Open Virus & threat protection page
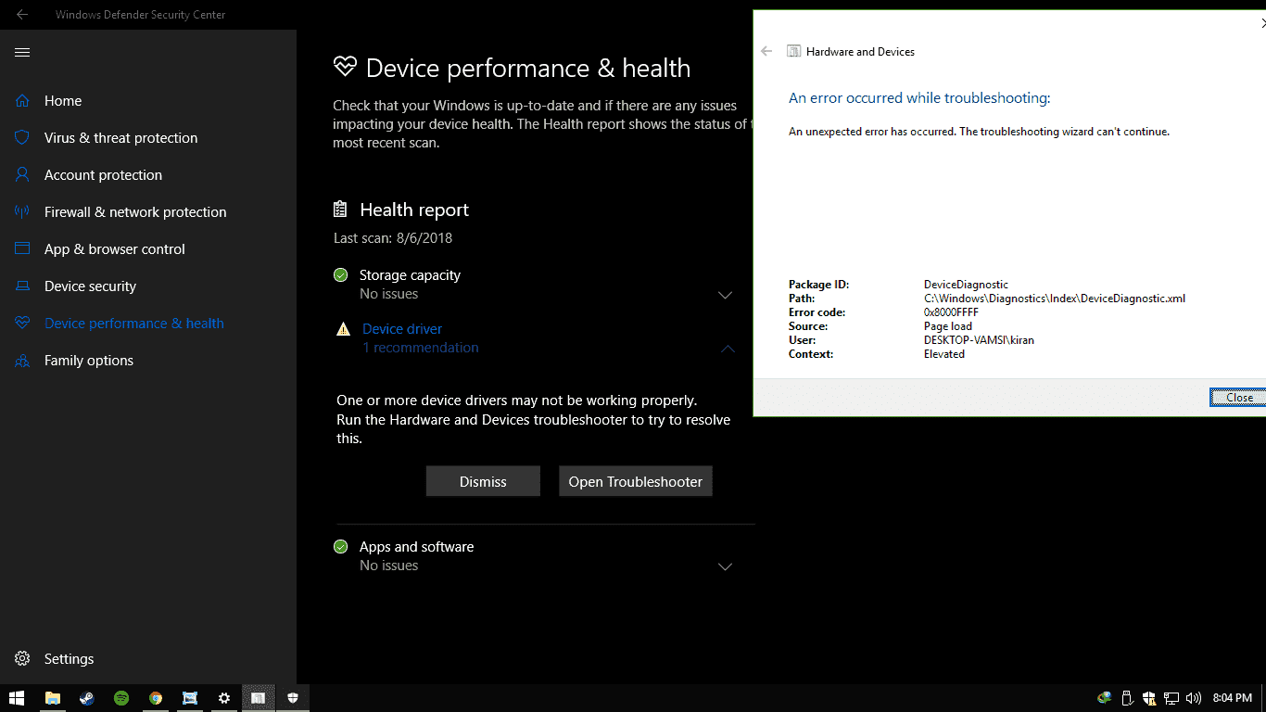The image size is (1266, 712). point(120,138)
